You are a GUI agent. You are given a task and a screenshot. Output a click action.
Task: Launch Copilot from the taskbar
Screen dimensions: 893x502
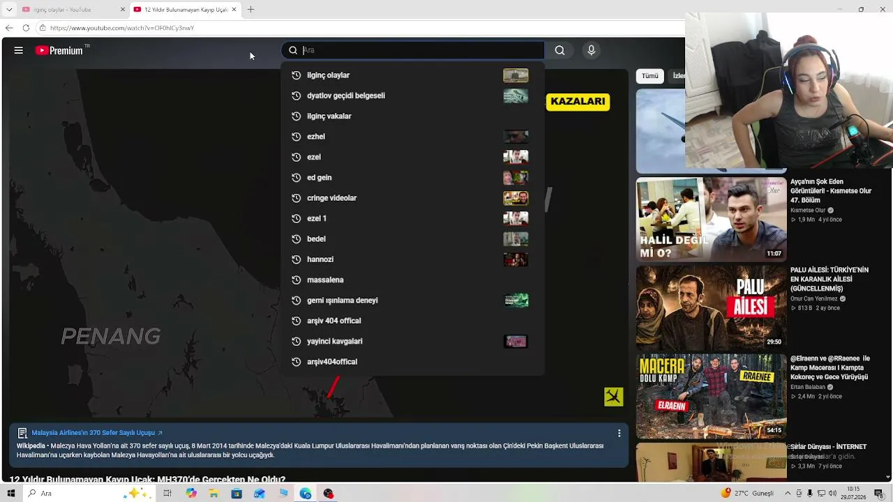coord(191,494)
